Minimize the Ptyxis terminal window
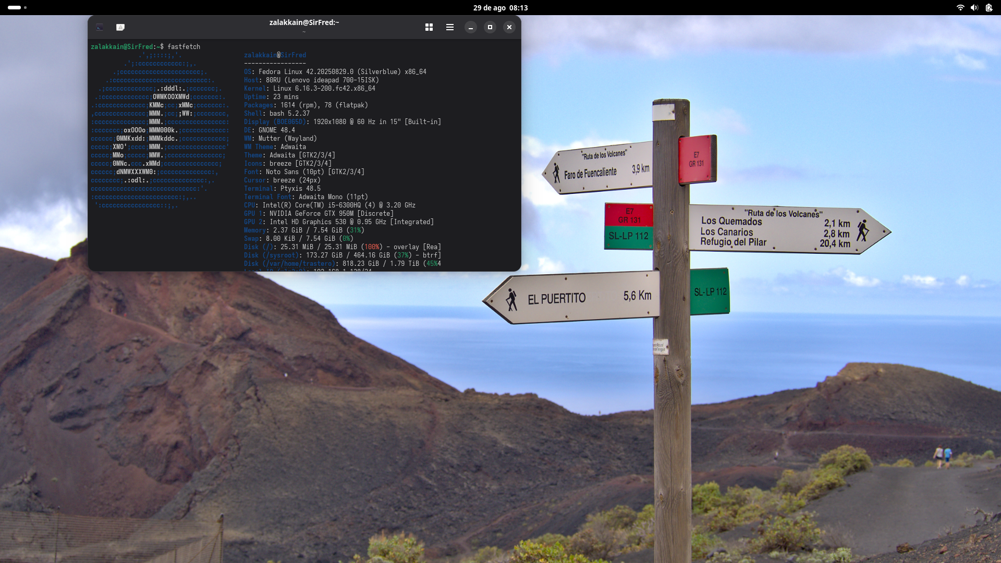This screenshot has height=563, width=1001. pyautogui.click(x=471, y=27)
